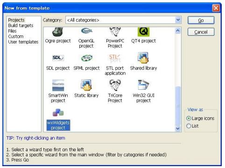Select the Static library icon
Screen dimensions: 225x168
click(x=86, y=85)
